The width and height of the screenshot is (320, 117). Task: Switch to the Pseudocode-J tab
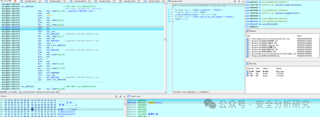31,1
